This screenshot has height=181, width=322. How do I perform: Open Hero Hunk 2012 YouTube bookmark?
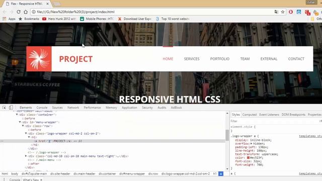click(59, 19)
